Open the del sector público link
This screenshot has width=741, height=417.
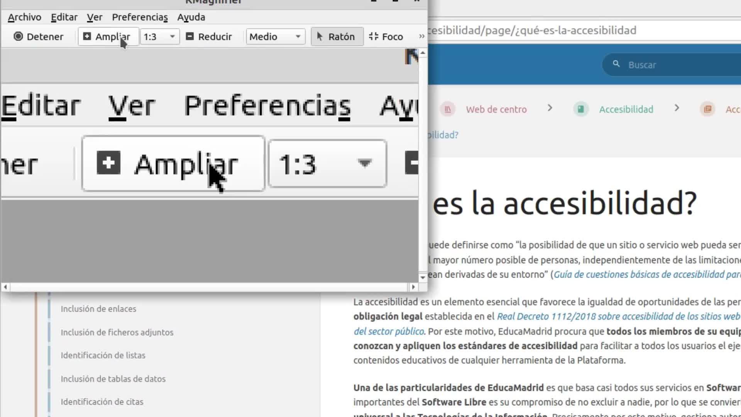pyautogui.click(x=389, y=331)
